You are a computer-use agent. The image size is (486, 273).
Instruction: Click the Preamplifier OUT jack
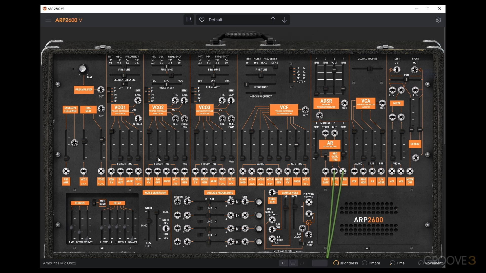tap(101, 90)
